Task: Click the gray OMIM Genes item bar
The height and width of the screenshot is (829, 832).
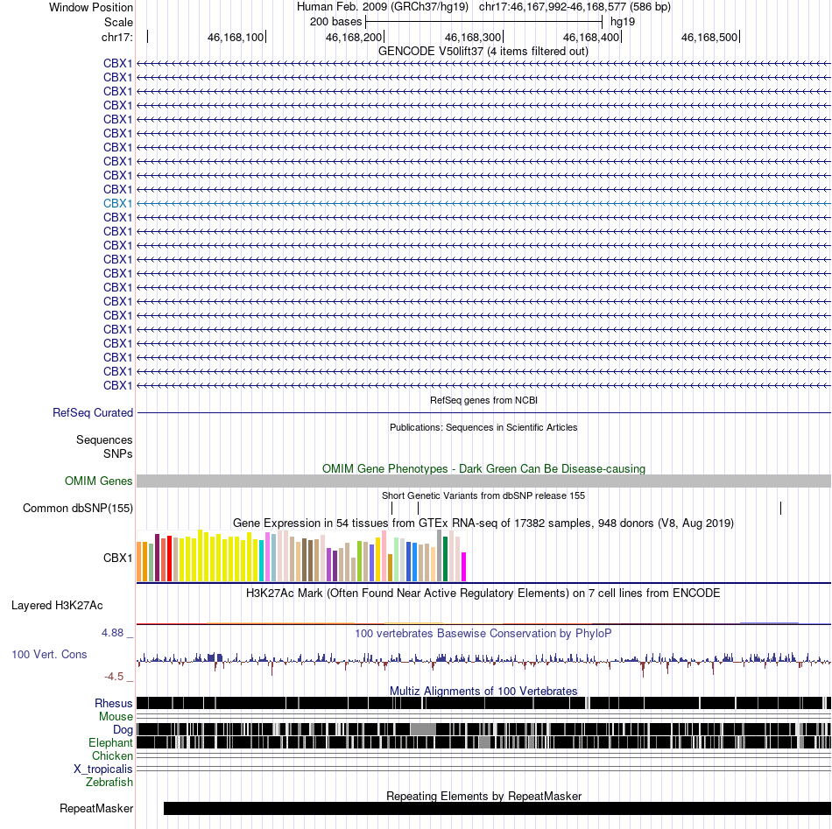Action: click(x=483, y=481)
